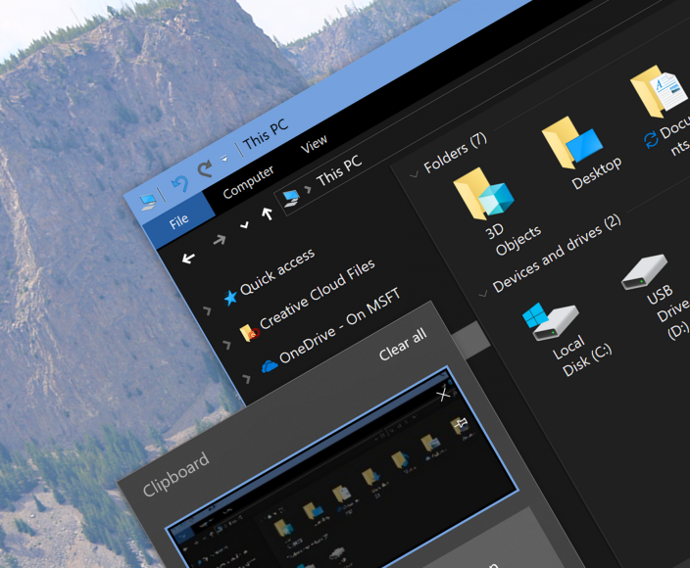690x568 pixels.
Task: Click the Undo icon in the title bar
Action: click(x=179, y=183)
